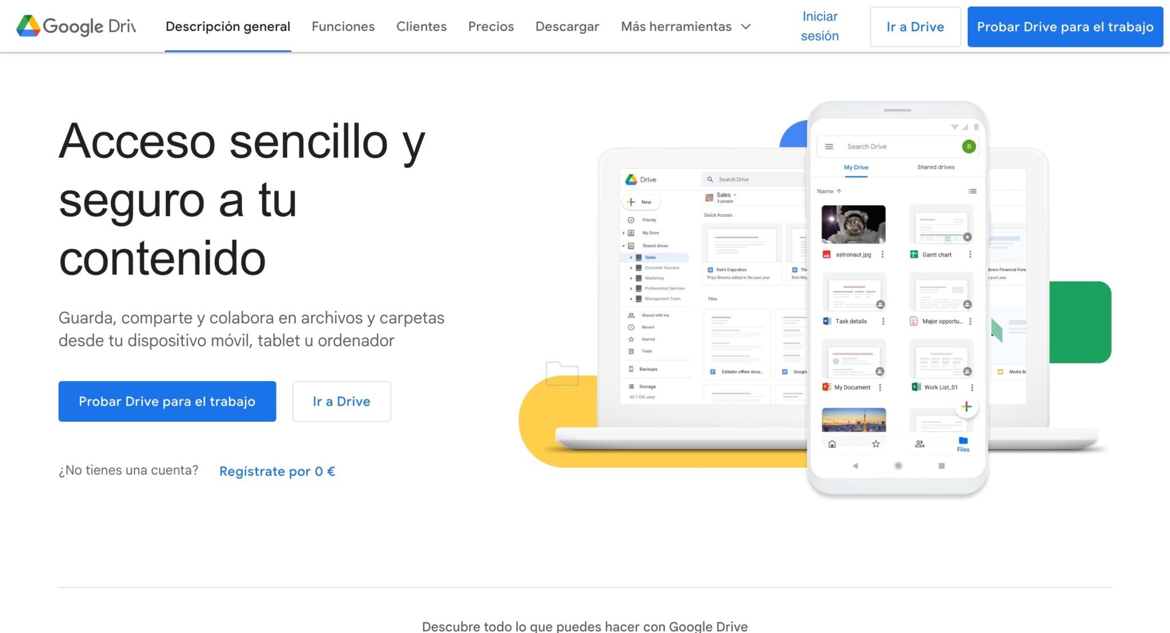Click hero Ir a Drive button

click(x=342, y=402)
